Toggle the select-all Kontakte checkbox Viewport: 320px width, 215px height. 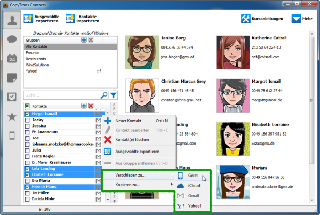pyautogui.click(x=27, y=106)
